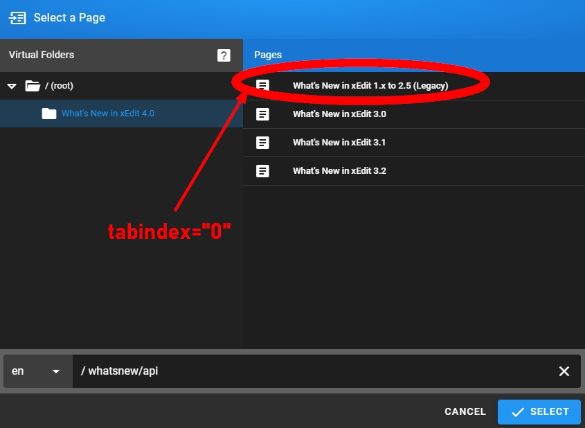
Task: Collapse the / (root) folder tree arrow
Action: (12, 86)
